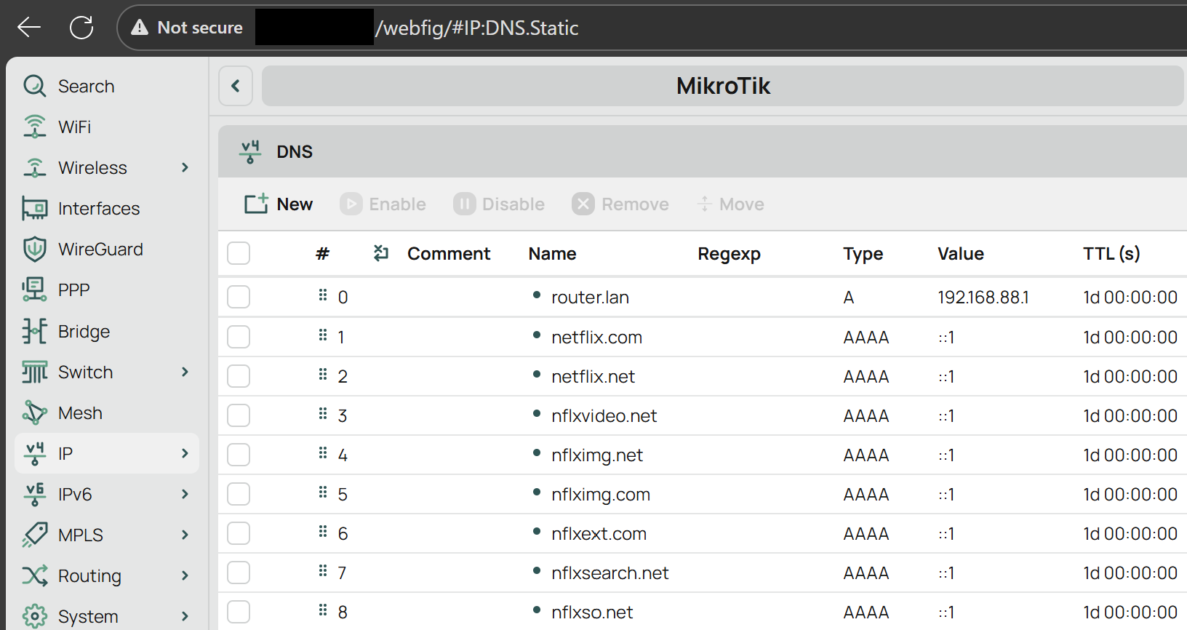Open the MPLS menu item

80,535
